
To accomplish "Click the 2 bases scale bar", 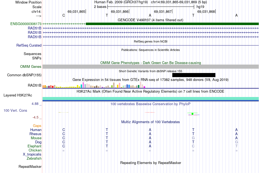I will [x=151, y=7].
